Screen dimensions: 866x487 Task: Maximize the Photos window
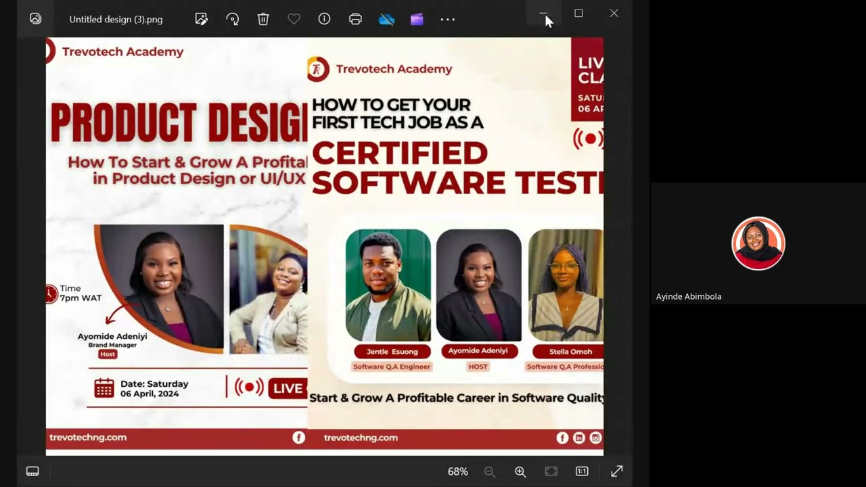(x=578, y=13)
